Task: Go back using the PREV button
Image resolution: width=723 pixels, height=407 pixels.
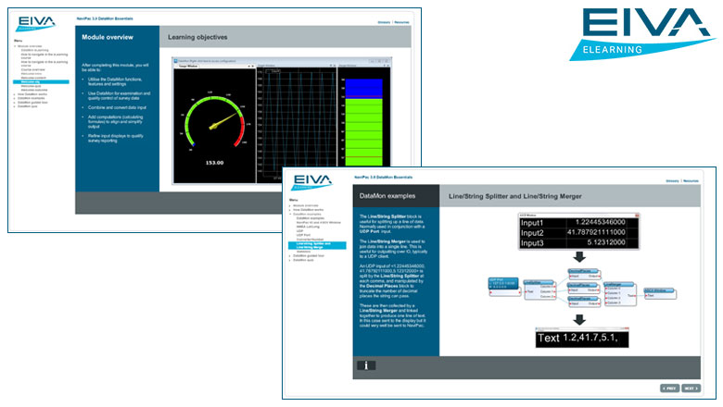Action: [x=669, y=388]
